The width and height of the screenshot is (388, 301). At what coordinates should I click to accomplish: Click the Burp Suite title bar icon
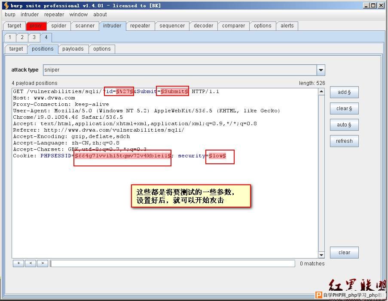pos(6,6)
